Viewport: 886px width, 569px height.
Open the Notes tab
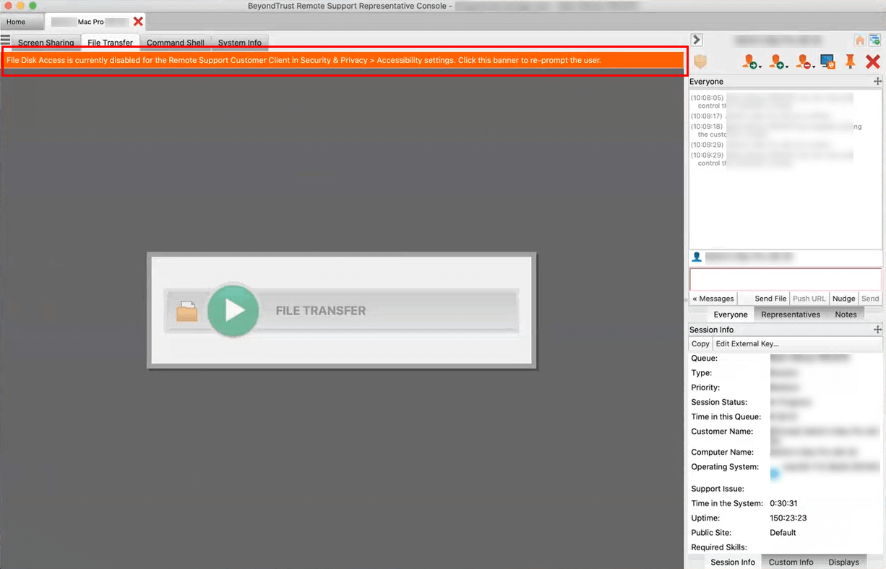pos(846,315)
